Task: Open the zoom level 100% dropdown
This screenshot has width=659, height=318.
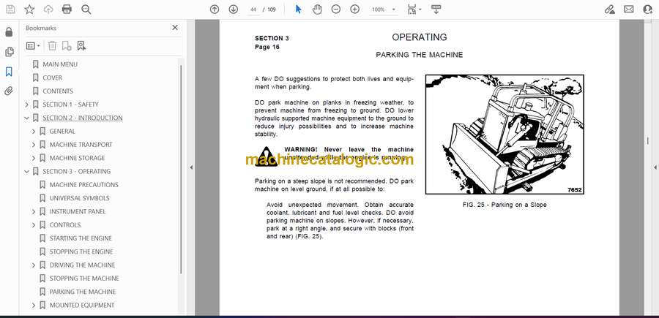Action: pos(383,10)
